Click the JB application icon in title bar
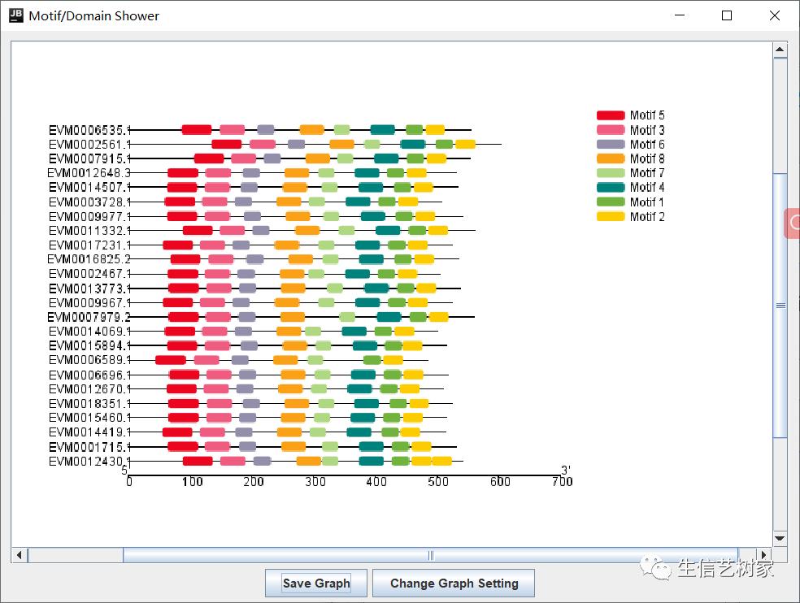Viewport: 800px width, 603px height. 15,15
